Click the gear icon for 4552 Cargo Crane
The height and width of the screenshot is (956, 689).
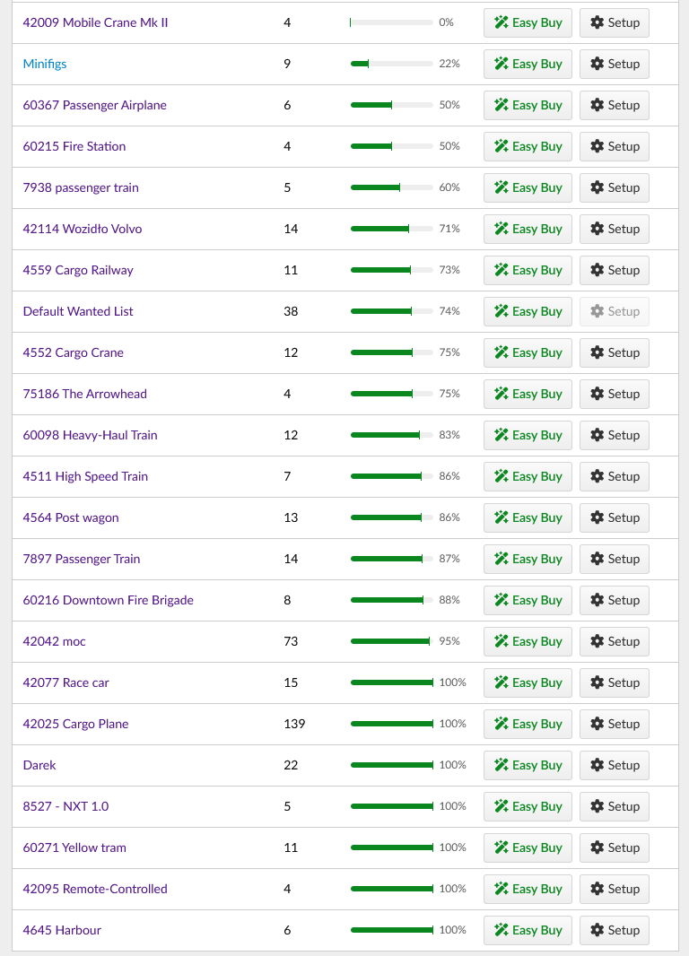pyautogui.click(x=597, y=352)
